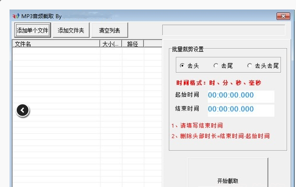Click the red 时间格式 hint text
This screenshot has height=187, width=296.
click(x=219, y=83)
